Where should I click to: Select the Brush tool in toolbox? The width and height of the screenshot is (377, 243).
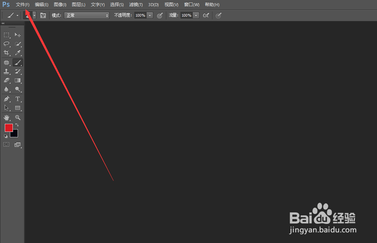point(18,63)
